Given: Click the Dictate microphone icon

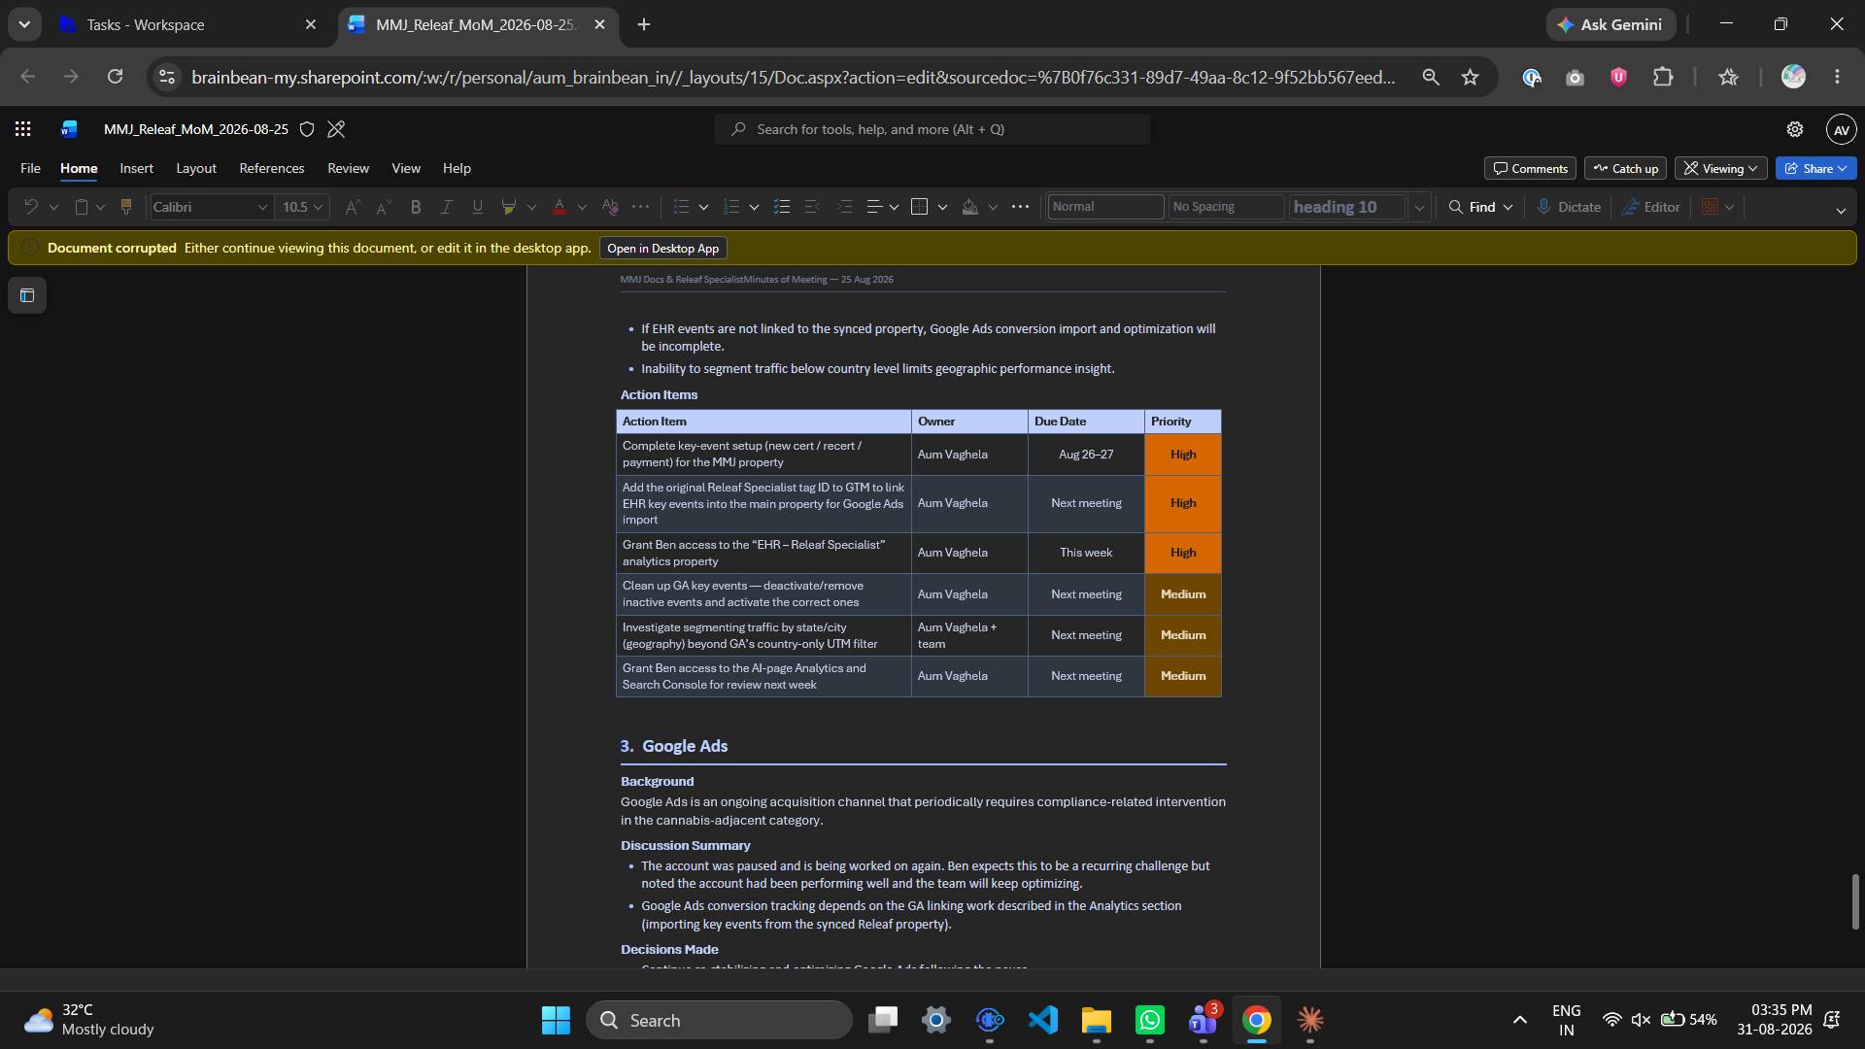Looking at the screenshot, I should click(1543, 207).
